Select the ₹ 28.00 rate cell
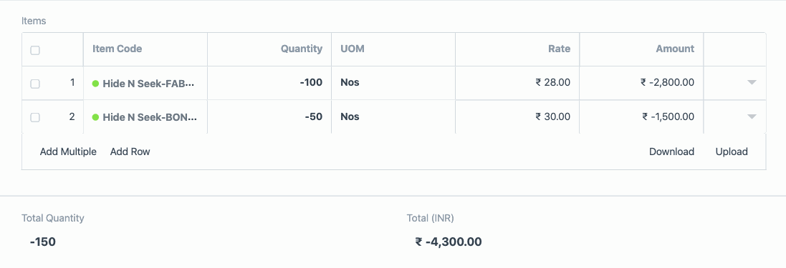The image size is (786, 268). (x=517, y=83)
